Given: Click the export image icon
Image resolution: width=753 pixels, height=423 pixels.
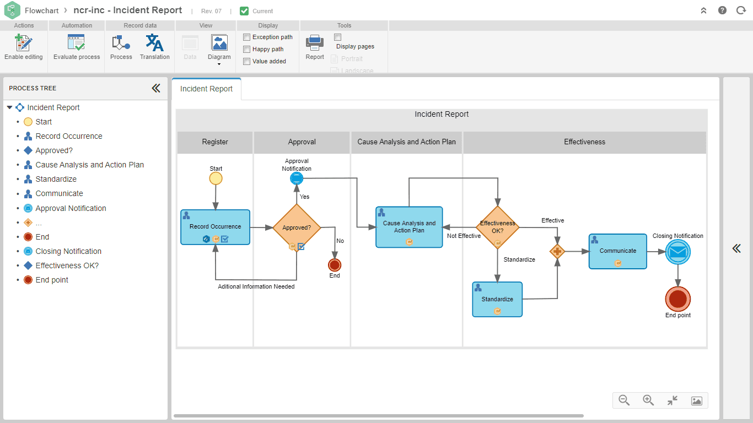Looking at the screenshot, I should [x=696, y=401].
